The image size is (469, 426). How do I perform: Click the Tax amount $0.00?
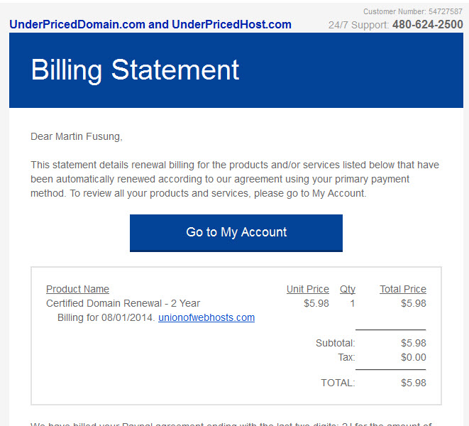(414, 357)
